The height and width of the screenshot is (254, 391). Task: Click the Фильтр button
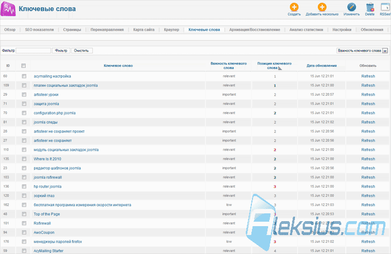(x=61, y=51)
